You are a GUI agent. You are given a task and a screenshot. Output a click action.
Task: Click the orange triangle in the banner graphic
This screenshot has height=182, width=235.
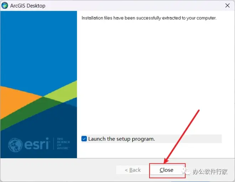(x=15, y=101)
